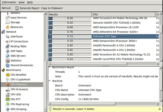
Task: Click the Sensors thermometer icon
Action: [8, 13]
